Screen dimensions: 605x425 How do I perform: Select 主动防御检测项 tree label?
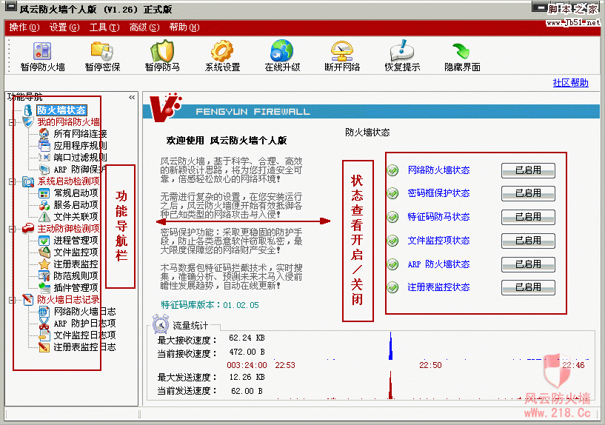(68, 229)
